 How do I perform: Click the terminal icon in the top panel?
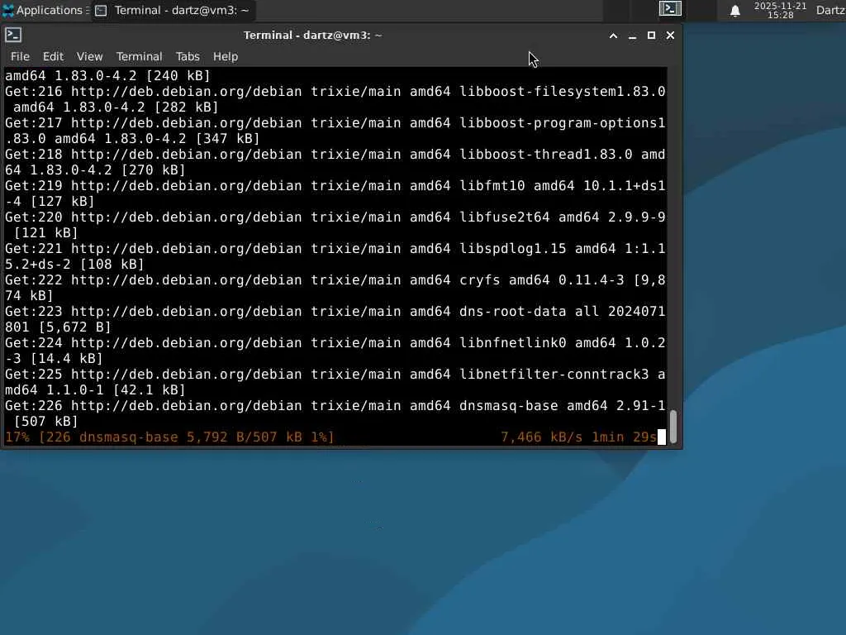(x=670, y=8)
